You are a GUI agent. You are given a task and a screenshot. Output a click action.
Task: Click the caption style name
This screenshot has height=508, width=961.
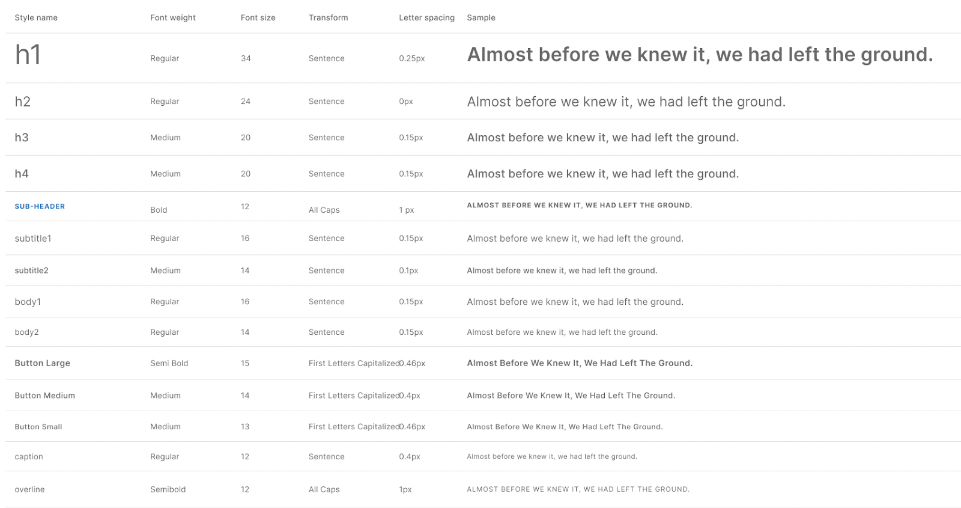click(29, 457)
